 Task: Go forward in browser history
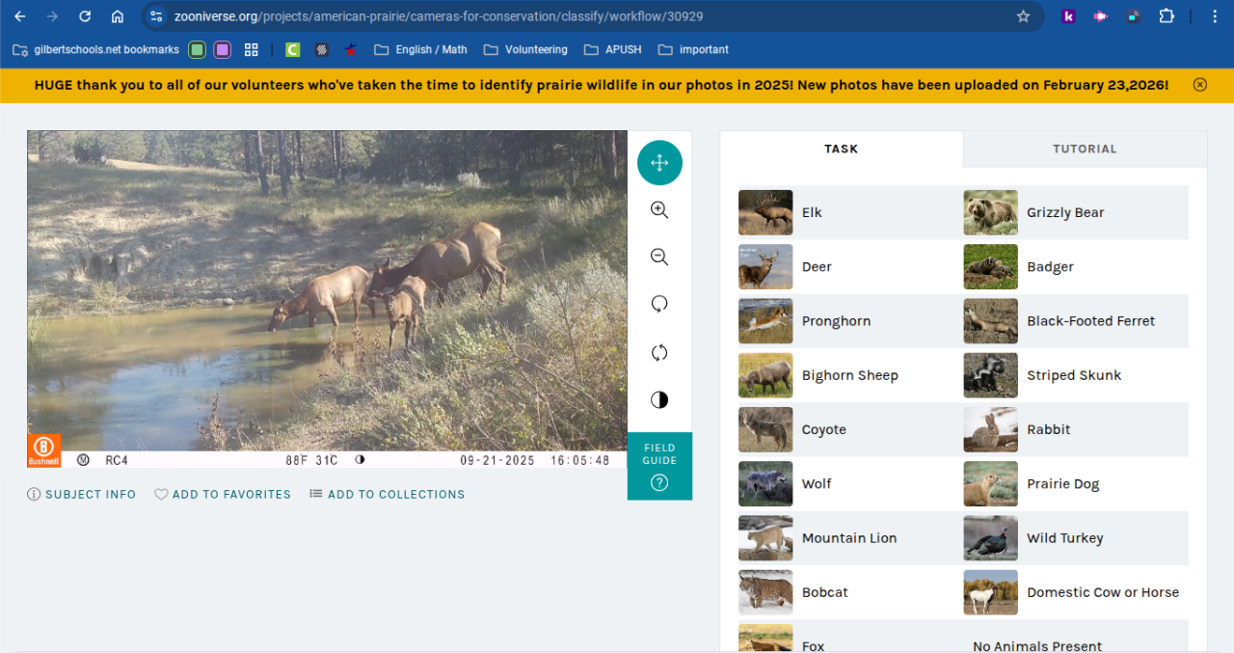click(52, 16)
